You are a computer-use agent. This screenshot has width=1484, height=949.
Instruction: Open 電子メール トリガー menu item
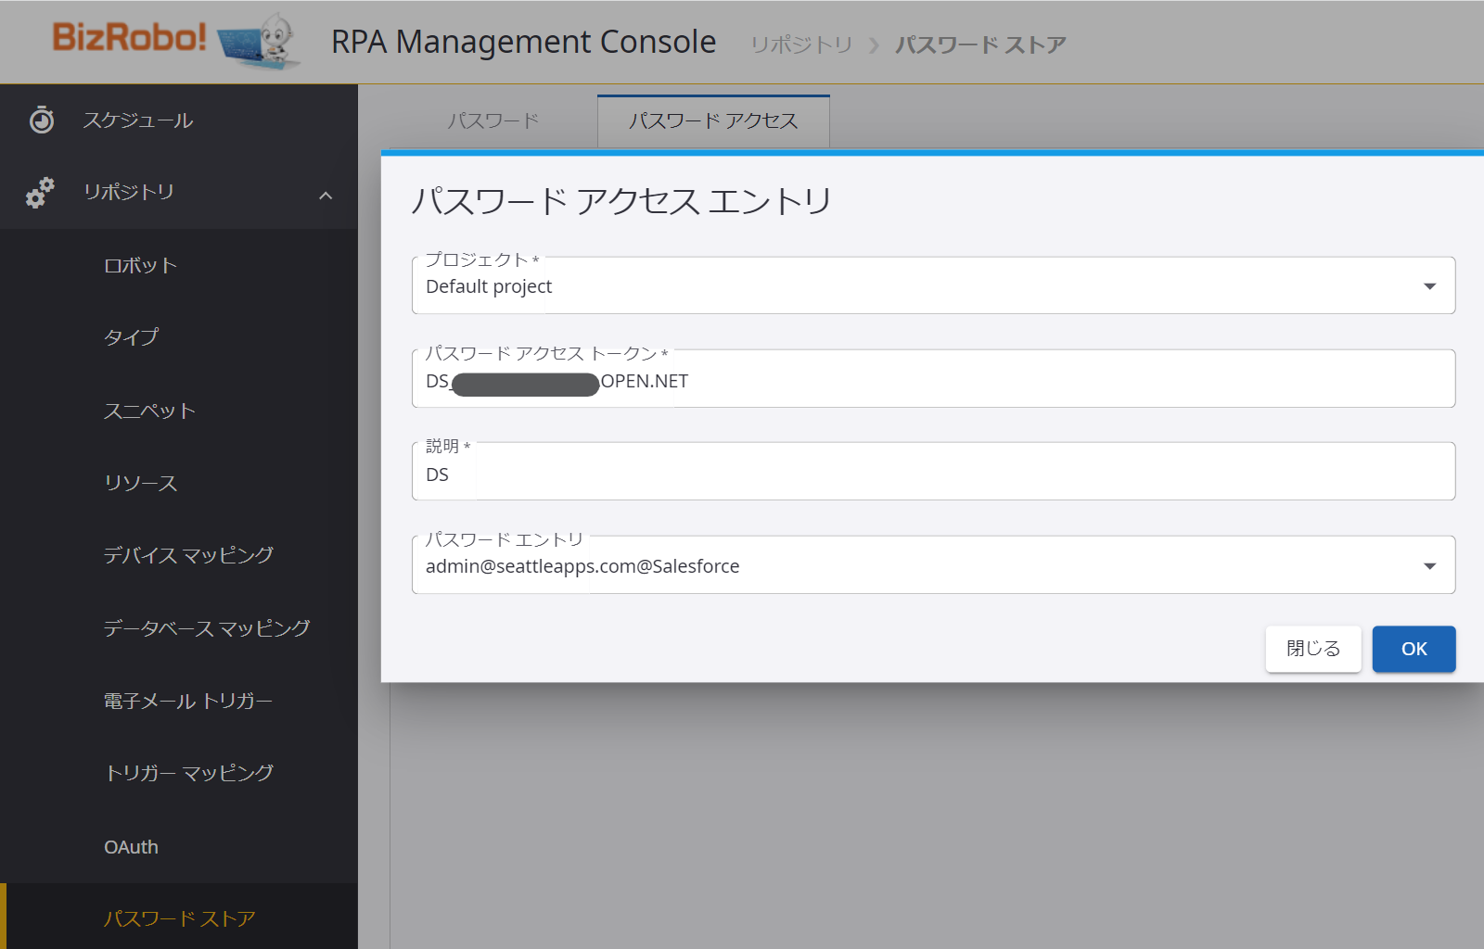click(188, 702)
